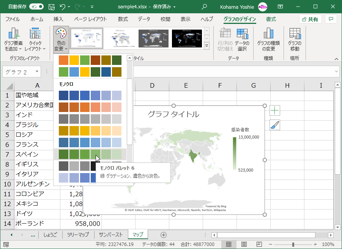The width and height of the screenshot is (342, 249).
Task: Click the Undo arrow icon
Action: click(x=63, y=6)
